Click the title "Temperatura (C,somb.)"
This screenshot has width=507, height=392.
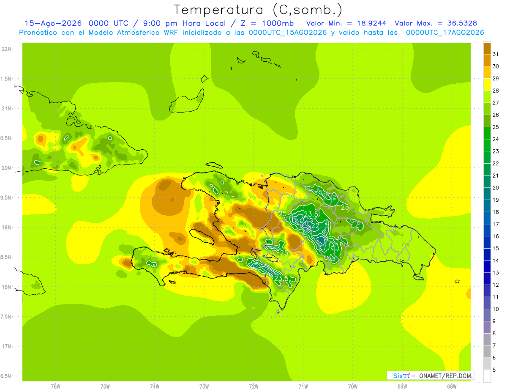pyautogui.click(x=258, y=10)
